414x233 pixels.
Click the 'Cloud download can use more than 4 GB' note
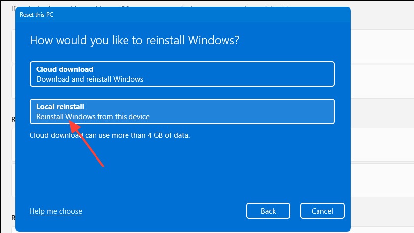110,135
